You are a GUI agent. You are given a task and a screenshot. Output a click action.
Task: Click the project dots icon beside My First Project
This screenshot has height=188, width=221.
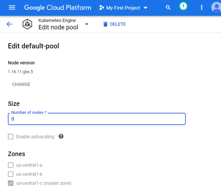(x=102, y=8)
